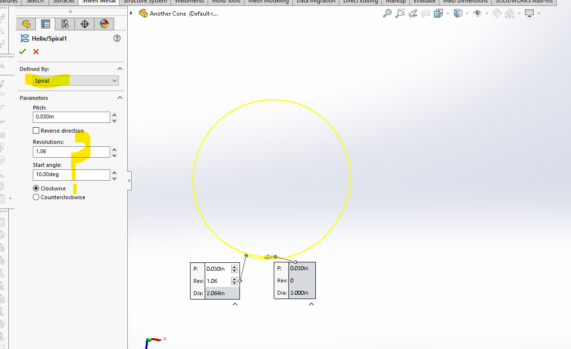Viewport: 571px width, 349px height.
Task: Click the Zoom to Area icon
Action: click(400, 13)
